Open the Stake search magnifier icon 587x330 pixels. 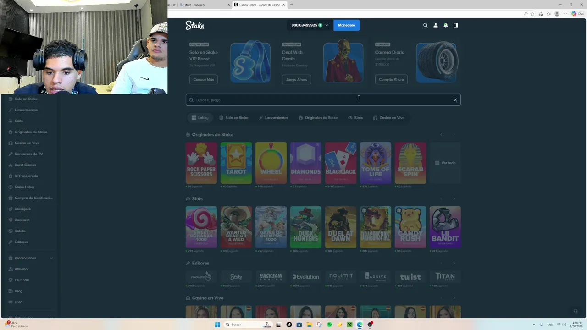coord(425,25)
